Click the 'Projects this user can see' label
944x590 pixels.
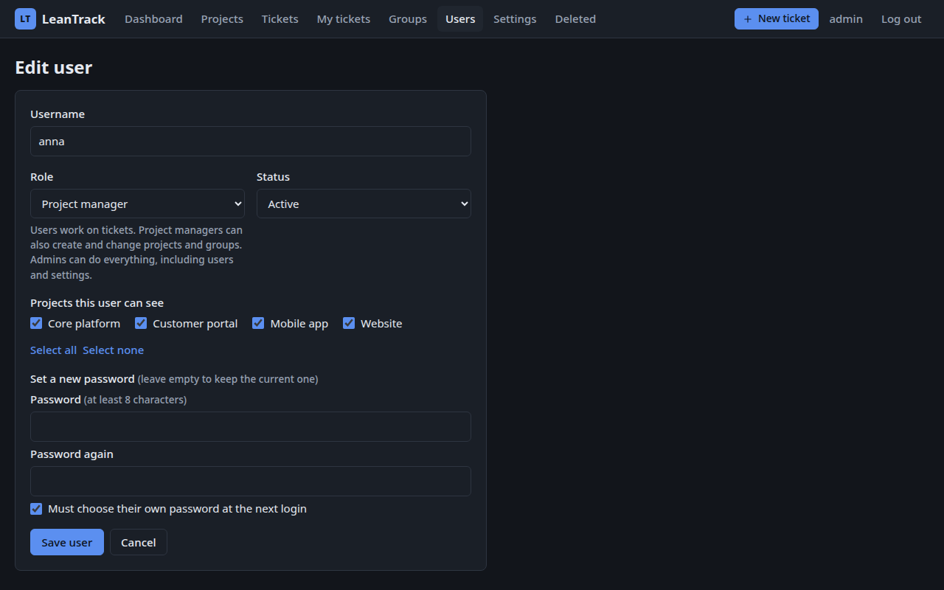[97, 303]
